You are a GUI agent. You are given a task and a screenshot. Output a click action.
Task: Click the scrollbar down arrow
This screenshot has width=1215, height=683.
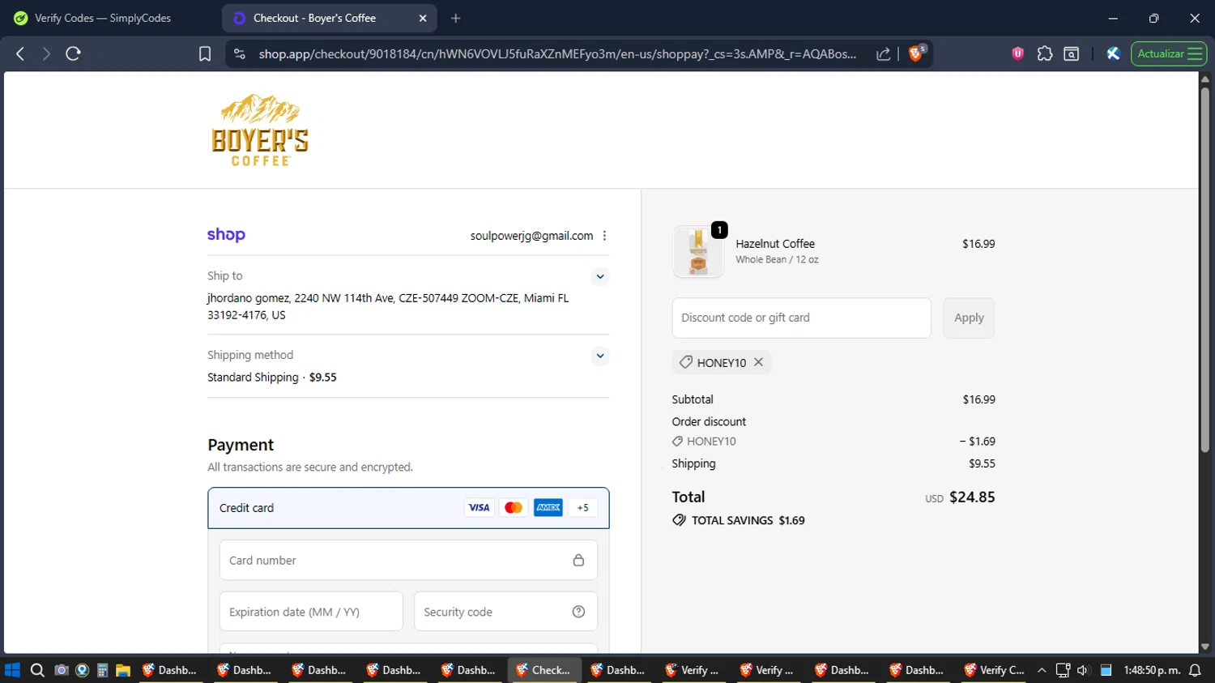(1205, 647)
